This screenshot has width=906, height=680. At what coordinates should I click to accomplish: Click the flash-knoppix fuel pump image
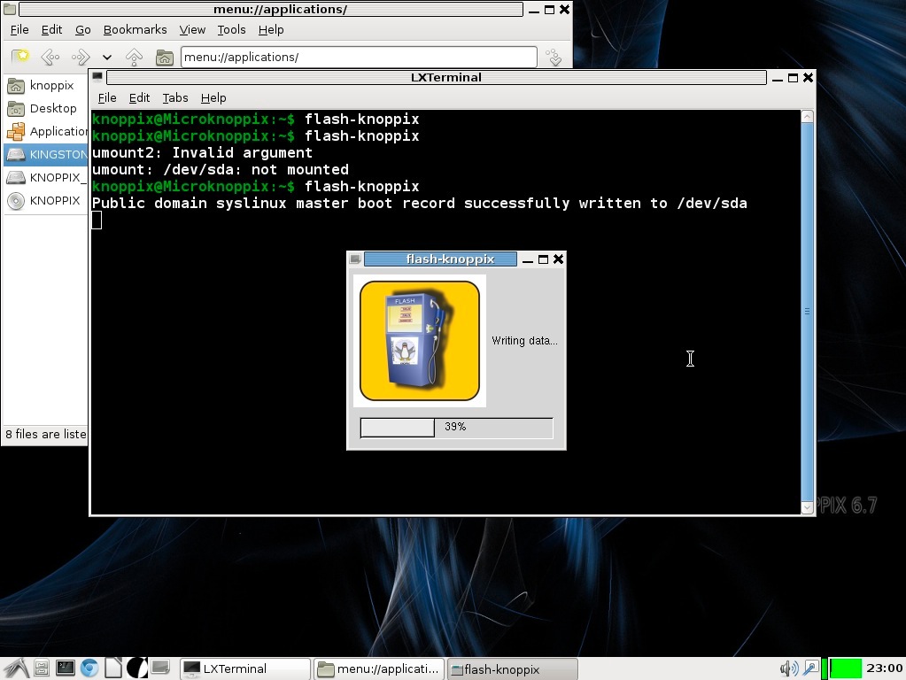[x=420, y=341]
